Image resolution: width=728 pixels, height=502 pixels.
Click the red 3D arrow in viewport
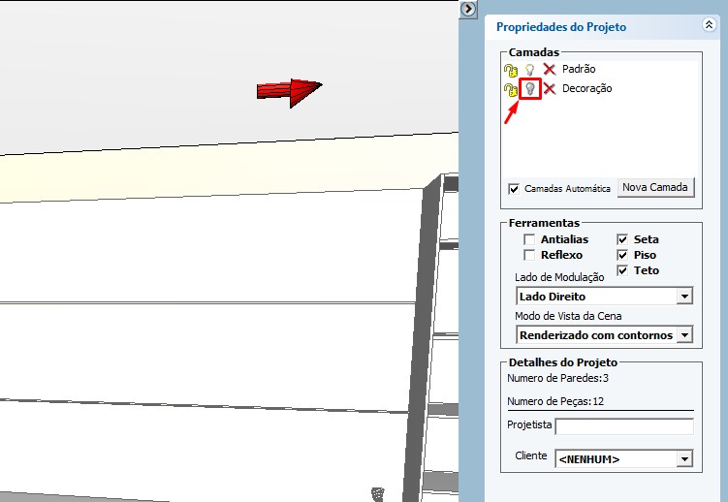288,90
